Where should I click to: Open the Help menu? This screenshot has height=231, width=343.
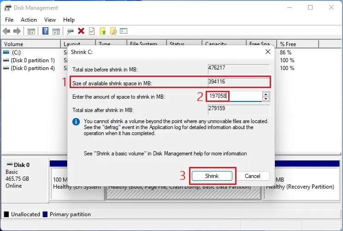click(x=69, y=20)
